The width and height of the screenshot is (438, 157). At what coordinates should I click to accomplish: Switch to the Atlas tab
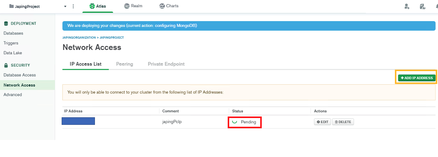98,6
